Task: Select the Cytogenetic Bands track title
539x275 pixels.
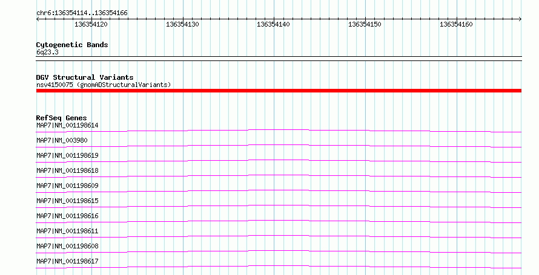Action: [x=72, y=45]
